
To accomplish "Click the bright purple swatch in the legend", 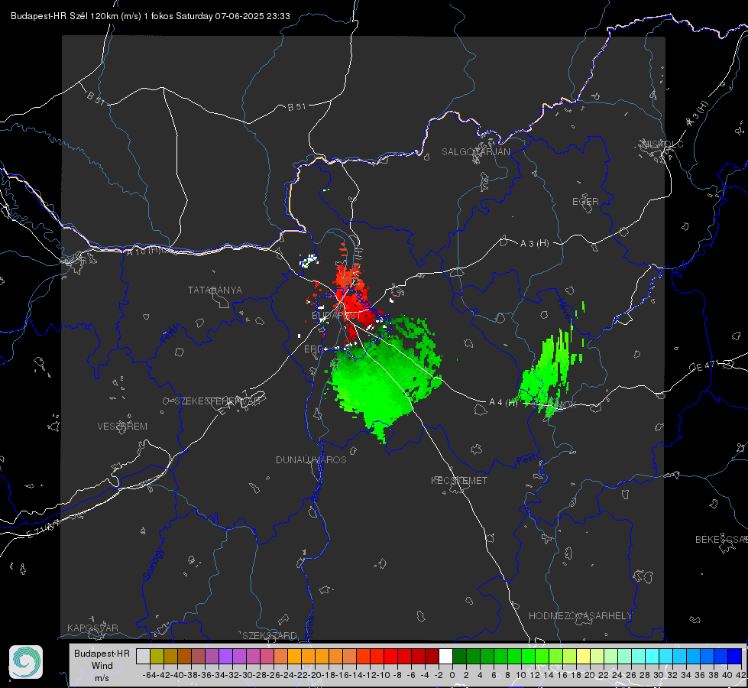I will tap(225, 656).
